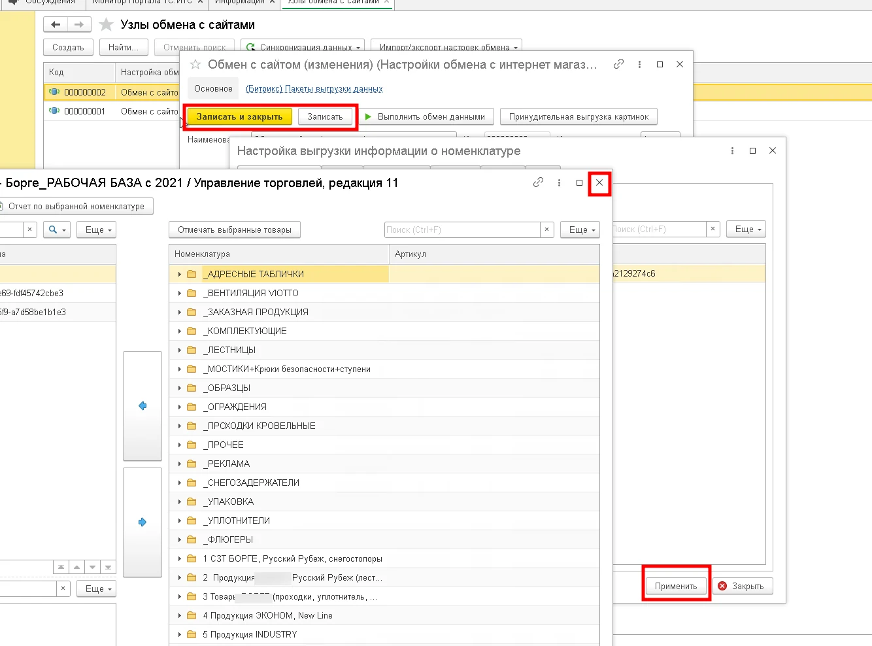Click link icon in the Управление торговлей window

[538, 182]
